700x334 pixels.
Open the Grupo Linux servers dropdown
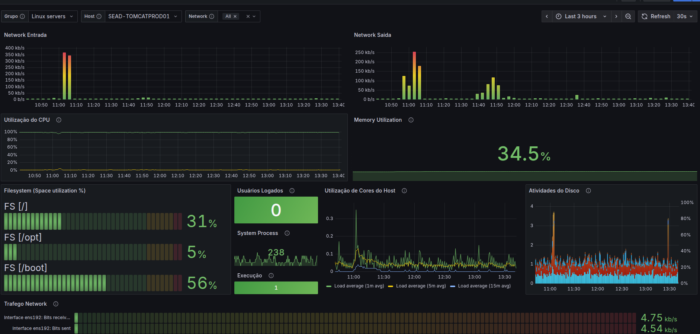coord(53,16)
